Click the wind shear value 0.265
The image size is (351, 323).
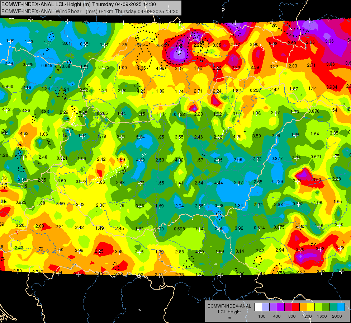click(102, 113)
